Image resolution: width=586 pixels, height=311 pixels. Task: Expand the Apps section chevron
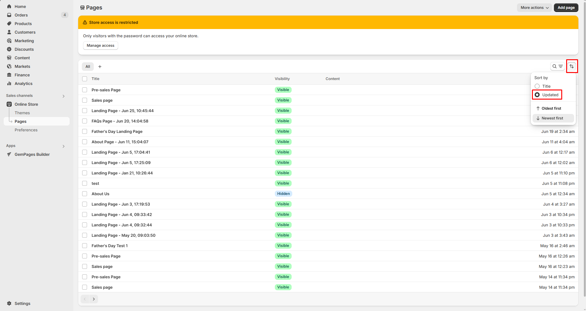64,146
